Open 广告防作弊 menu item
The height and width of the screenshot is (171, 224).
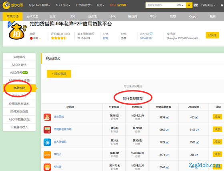tap(84, 5)
